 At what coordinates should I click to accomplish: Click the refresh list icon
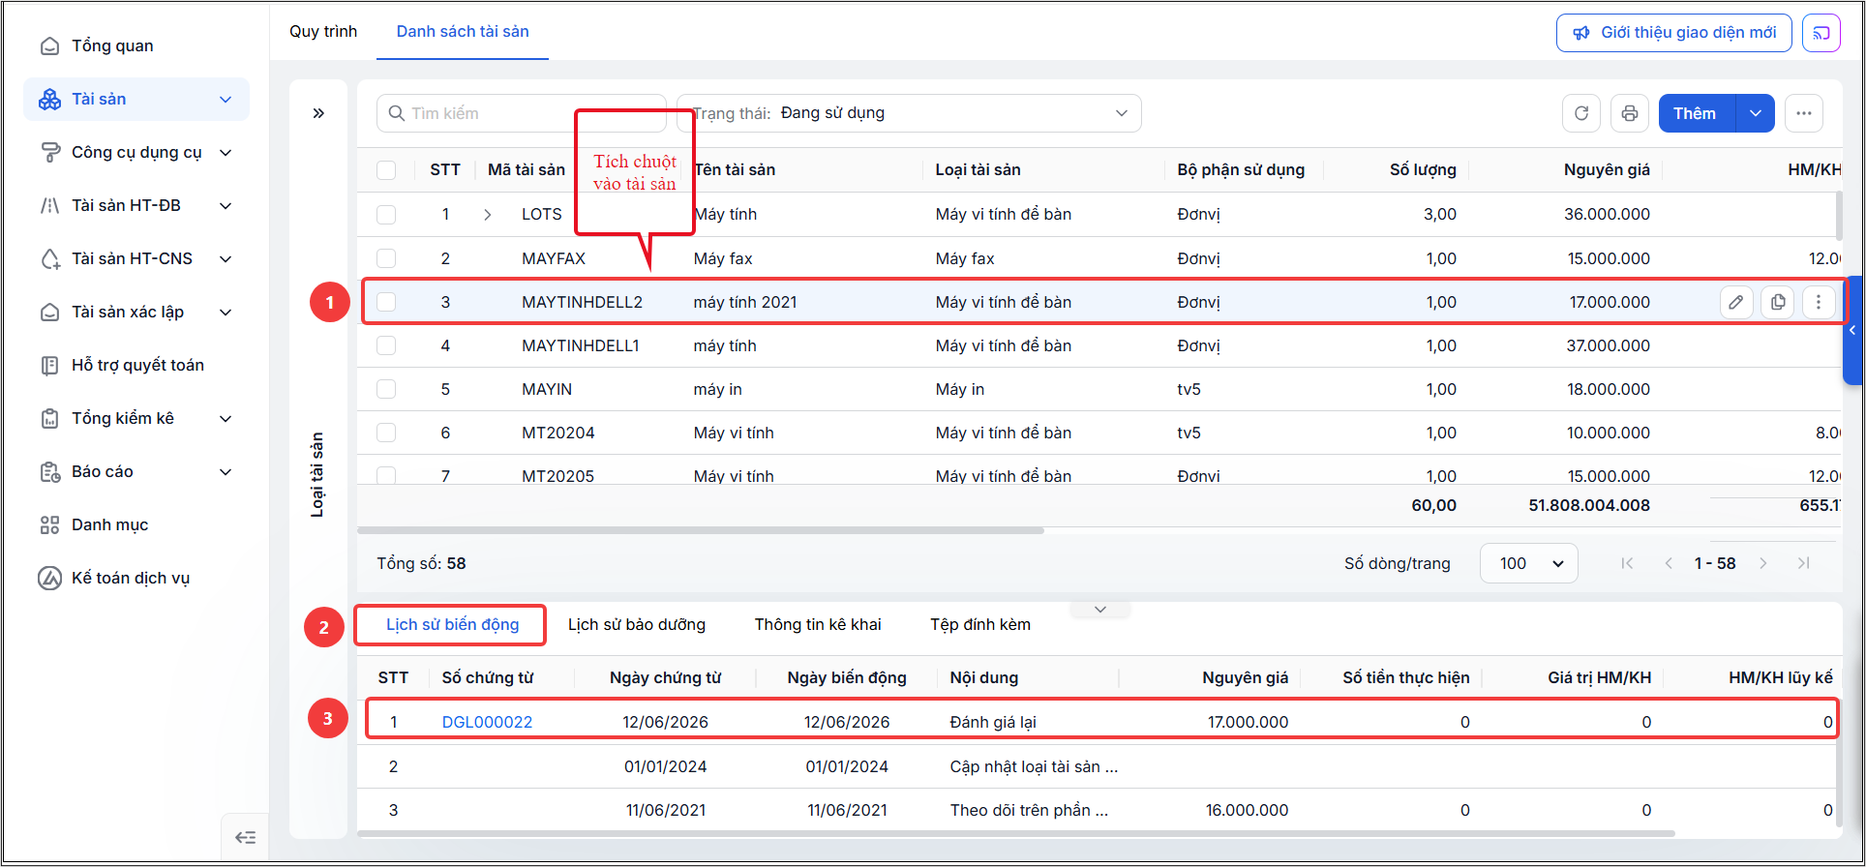click(1581, 113)
